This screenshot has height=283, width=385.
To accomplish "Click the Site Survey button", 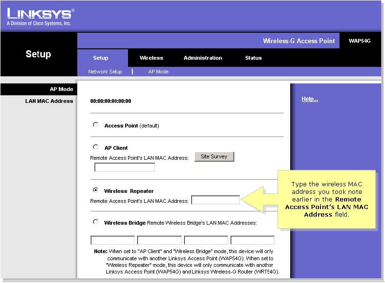I will tap(214, 156).
